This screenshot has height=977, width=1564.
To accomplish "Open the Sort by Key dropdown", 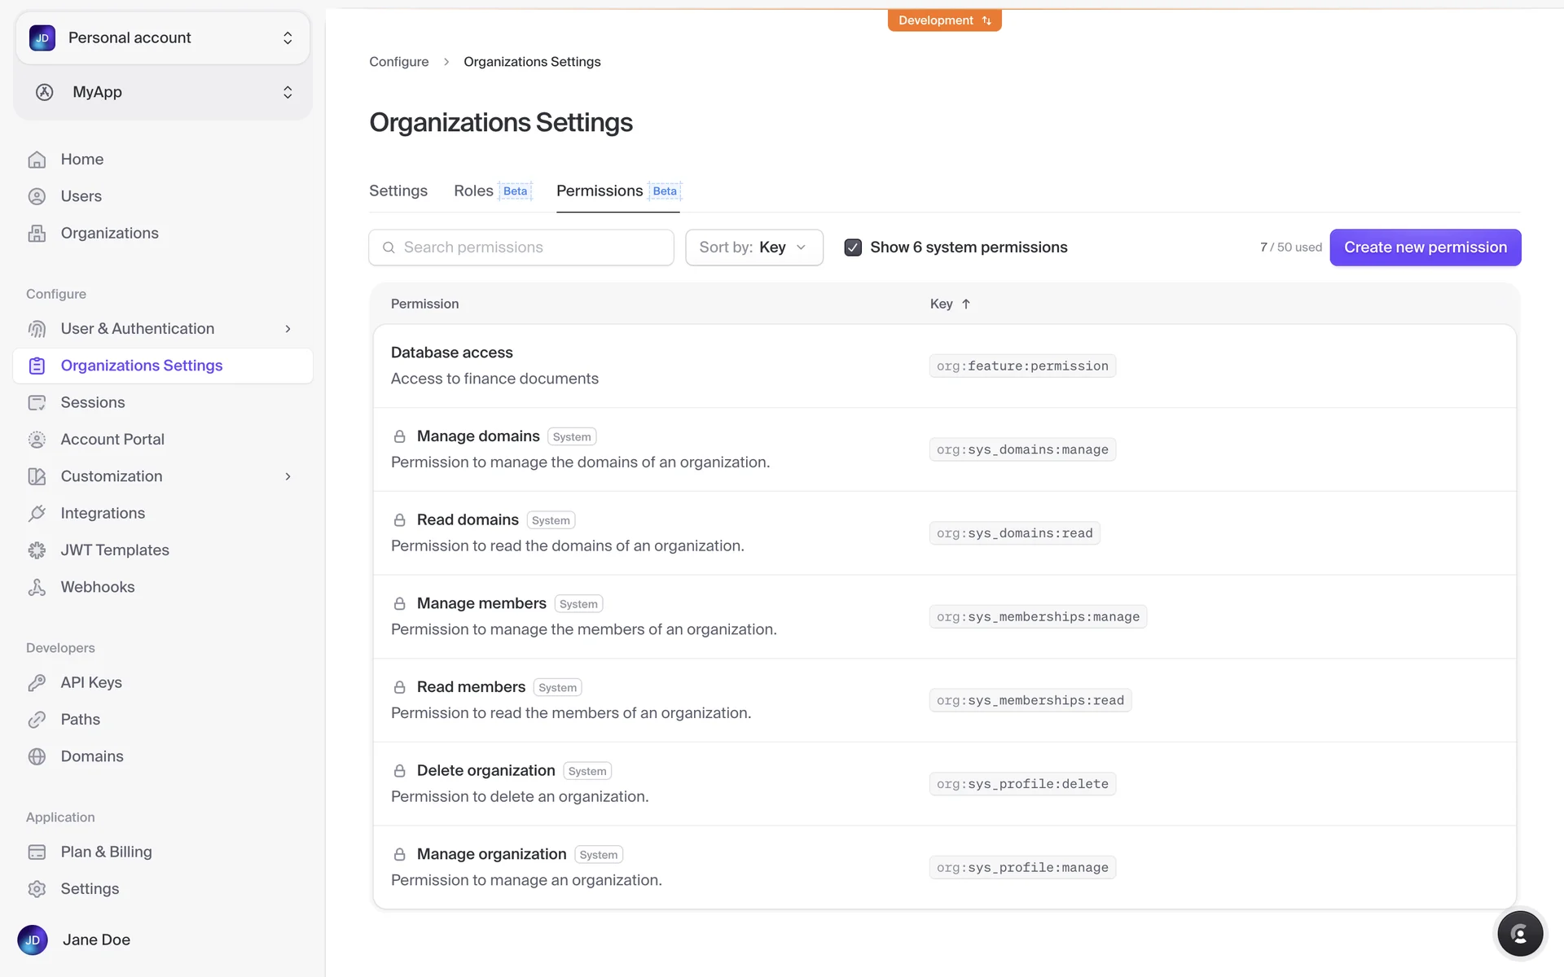I will click(753, 248).
